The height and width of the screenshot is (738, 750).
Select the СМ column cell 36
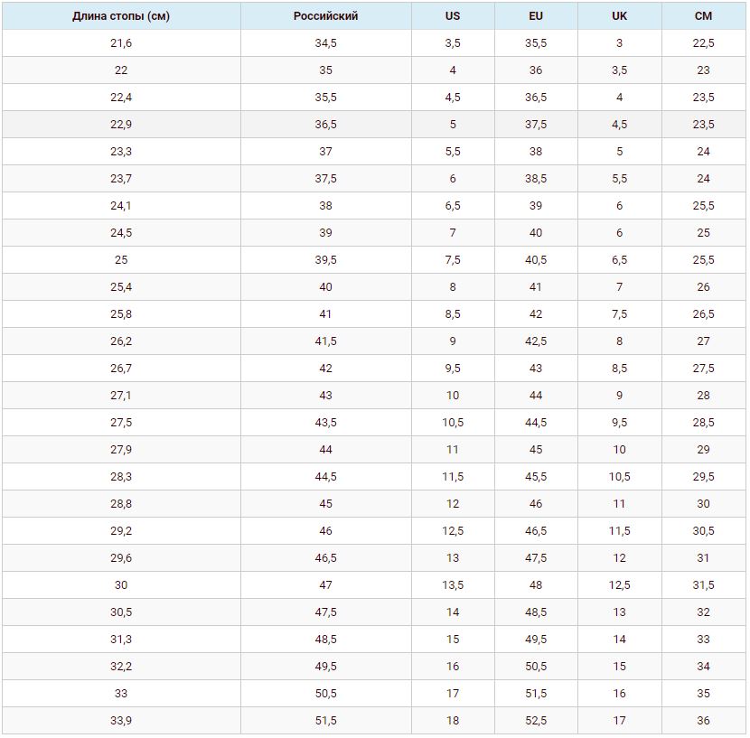tap(703, 721)
